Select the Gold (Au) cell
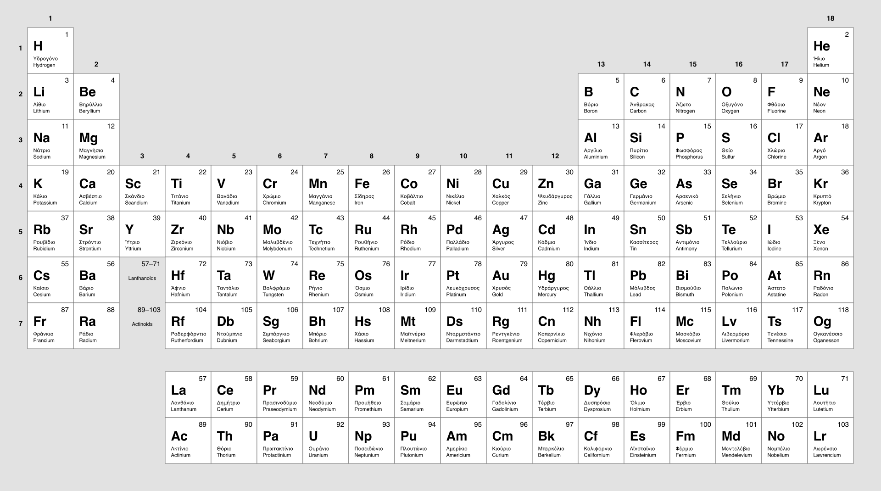Screen dimensions: 881x491 (x=509, y=280)
